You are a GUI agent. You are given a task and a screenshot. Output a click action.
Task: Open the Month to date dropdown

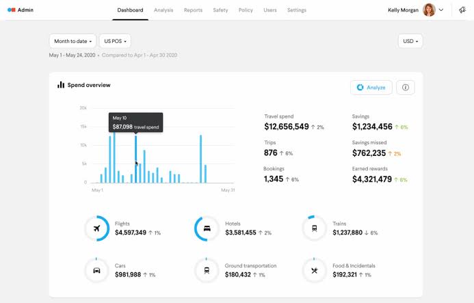[x=73, y=41]
